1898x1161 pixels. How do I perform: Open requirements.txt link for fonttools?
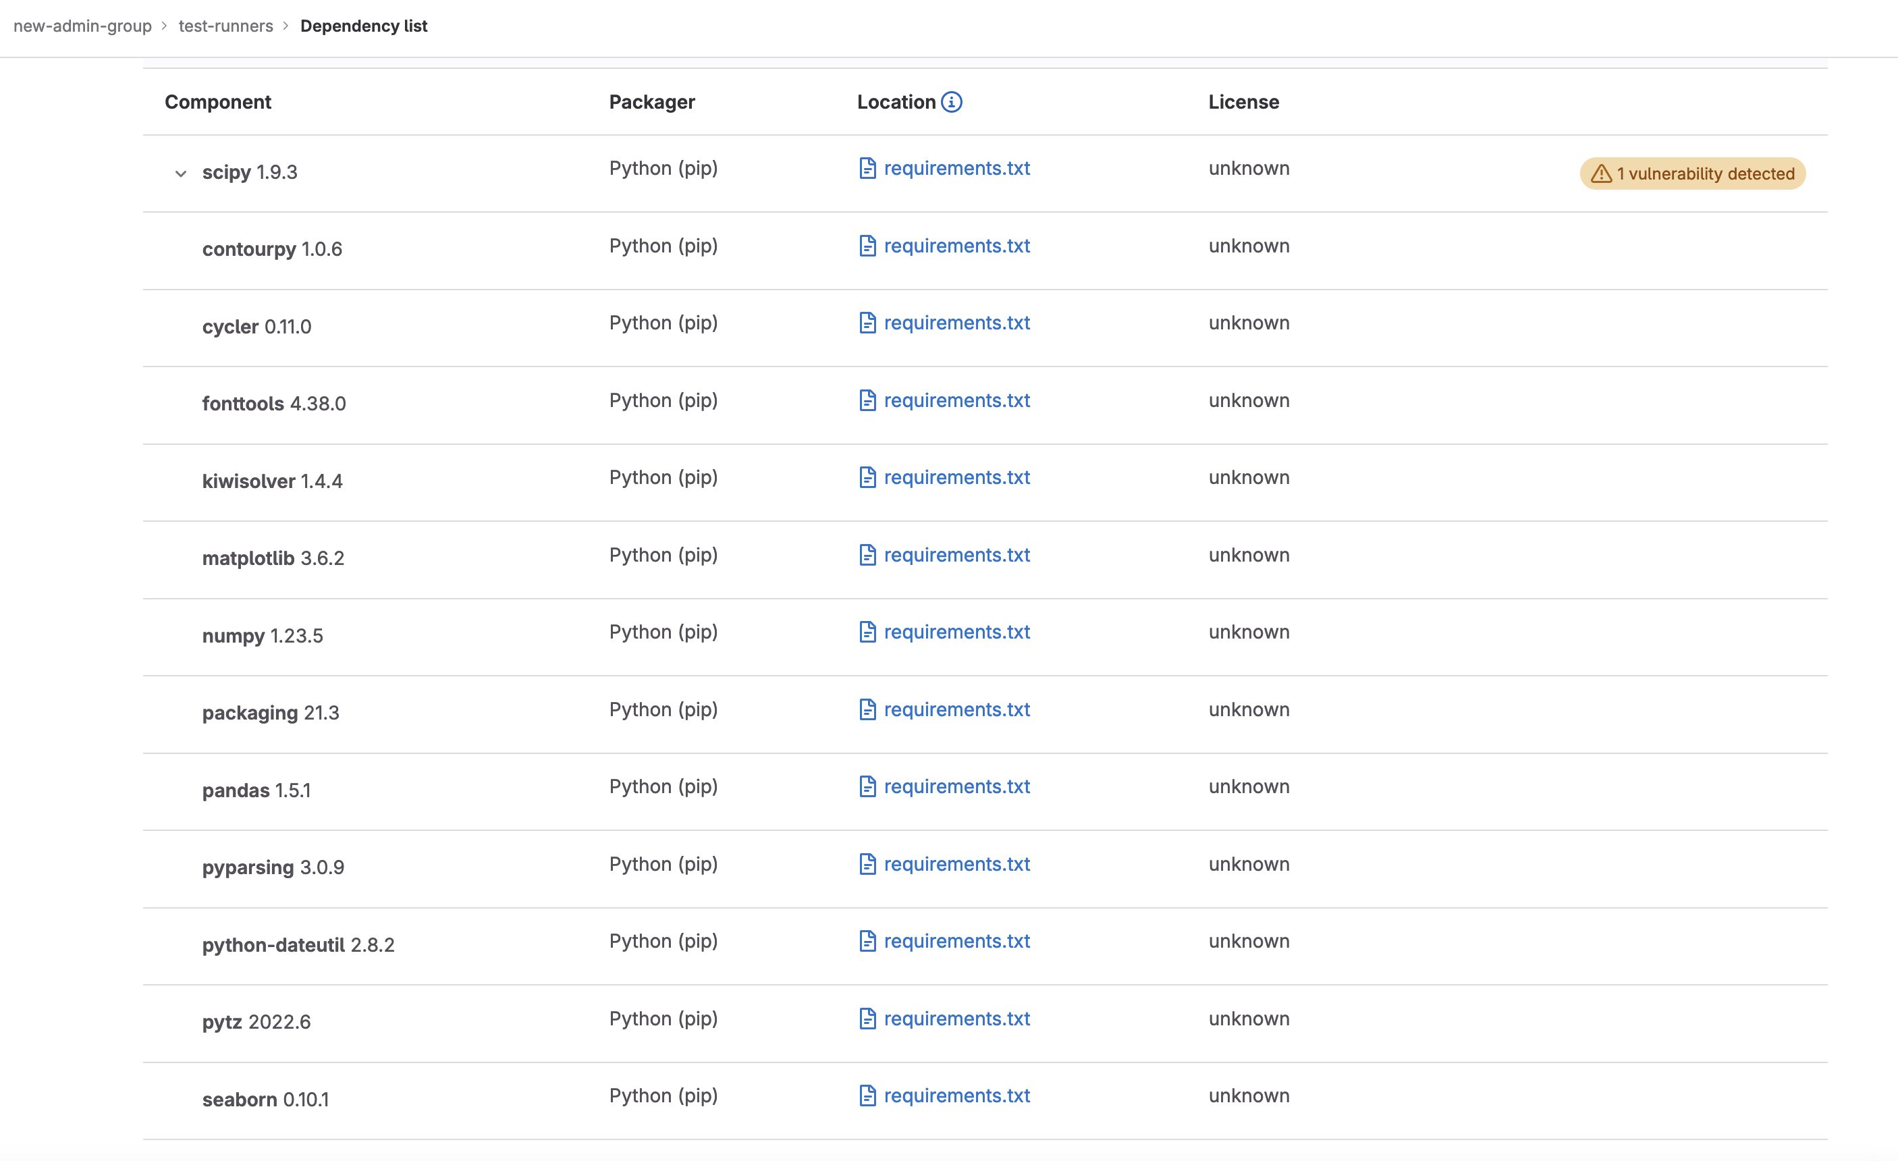tap(956, 400)
